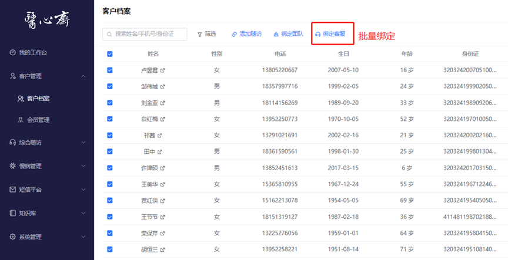Open external link icon beside 邹伟城
The image size is (508, 260).
[x=163, y=87]
